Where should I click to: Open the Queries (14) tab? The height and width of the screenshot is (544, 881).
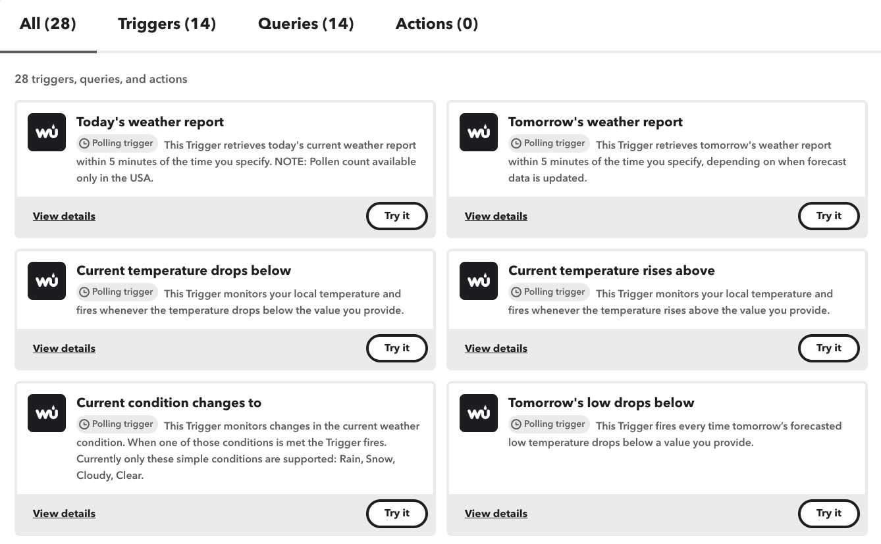point(306,24)
